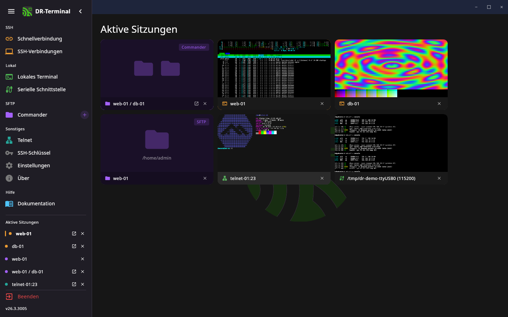Open SSH-Verbindungen in the sidebar

coord(46,51)
